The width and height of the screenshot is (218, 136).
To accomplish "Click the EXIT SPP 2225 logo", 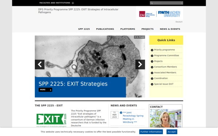I will [x=51, y=120].
